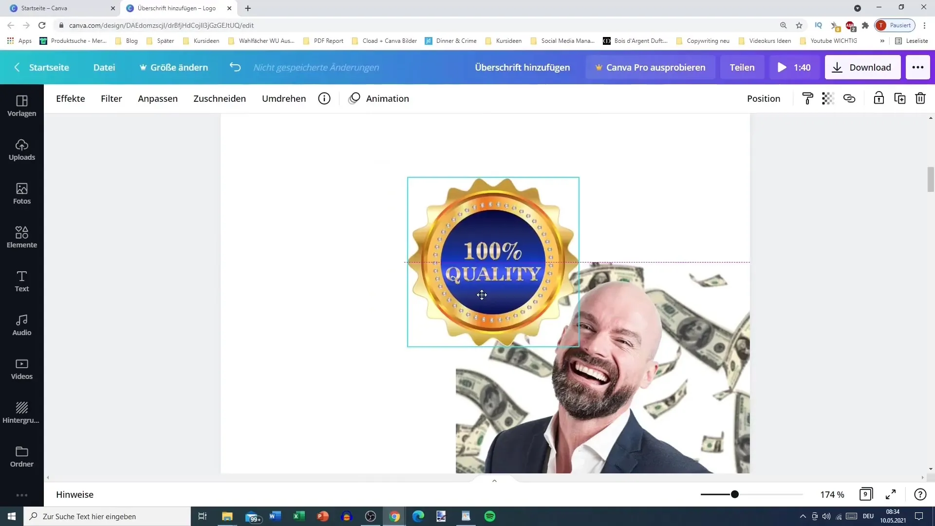Open the Datei dropdown menu
935x526 pixels.
[104, 67]
